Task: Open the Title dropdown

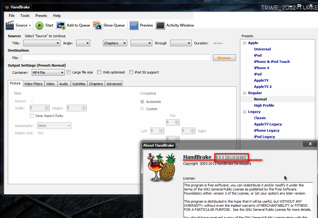Action: point(42,43)
